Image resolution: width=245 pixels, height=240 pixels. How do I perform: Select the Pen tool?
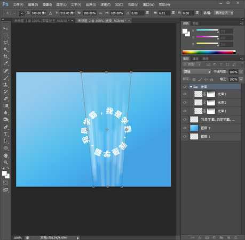coord(6,127)
